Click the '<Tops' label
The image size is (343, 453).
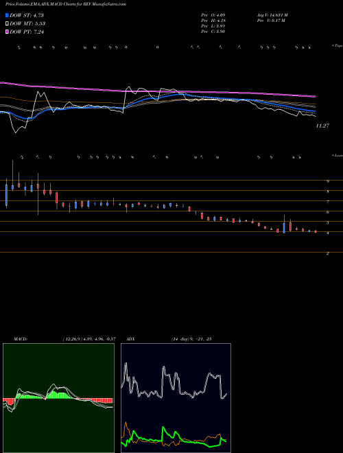337,46
